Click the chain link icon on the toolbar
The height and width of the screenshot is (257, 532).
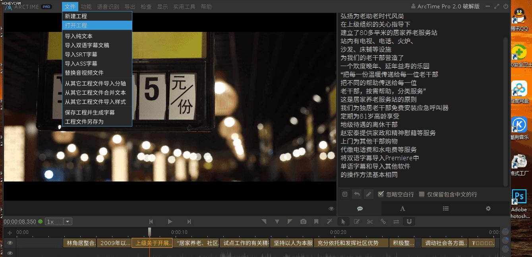pyautogui.click(x=383, y=222)
